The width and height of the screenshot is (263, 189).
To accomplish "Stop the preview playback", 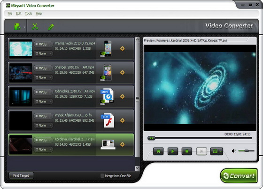I will point(187,151).
